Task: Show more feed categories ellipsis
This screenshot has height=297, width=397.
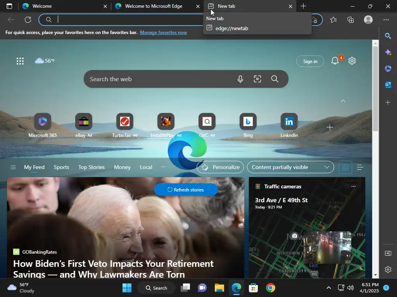Action: pos(163,167)
